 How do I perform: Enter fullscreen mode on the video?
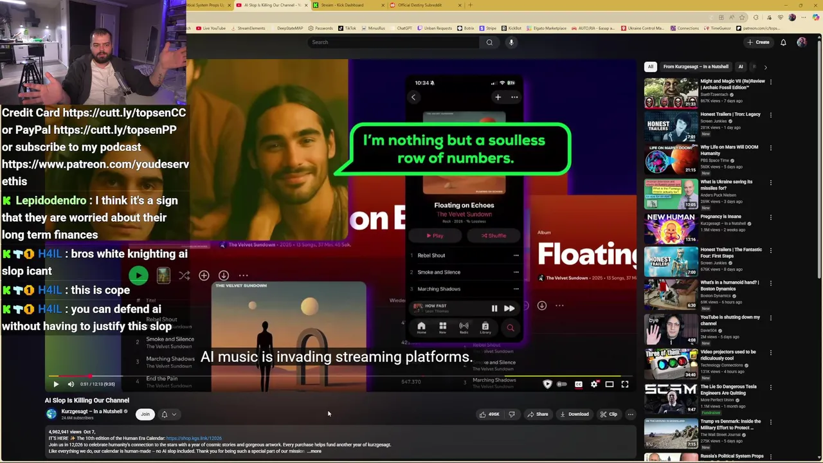(625, 384)
